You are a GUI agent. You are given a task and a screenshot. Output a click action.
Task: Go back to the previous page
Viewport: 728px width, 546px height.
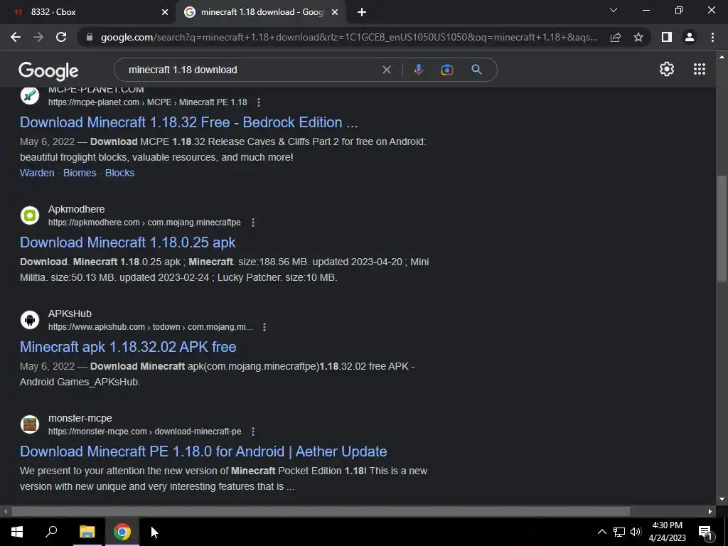(16, 37)
